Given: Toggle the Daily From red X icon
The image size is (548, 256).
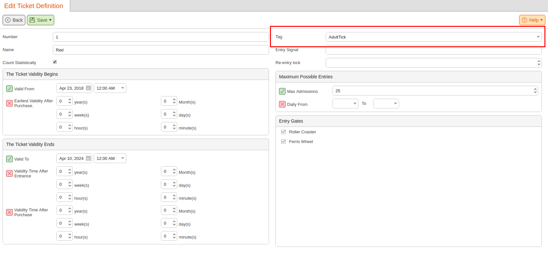Looking at the screenshot, I should tap(282, 104).
